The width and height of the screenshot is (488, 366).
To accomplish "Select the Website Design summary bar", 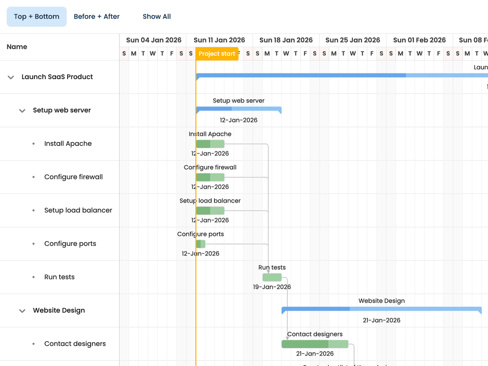I will [382, 310].
